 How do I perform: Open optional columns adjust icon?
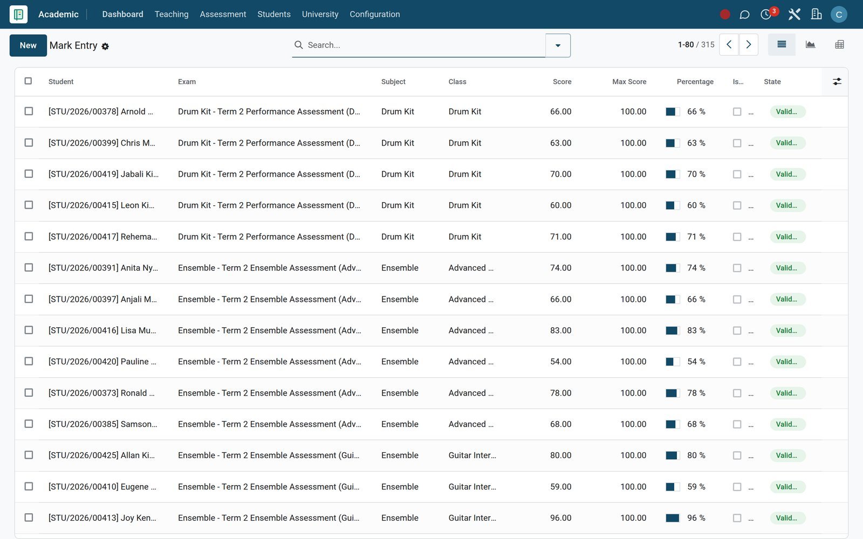click(837, 81)
